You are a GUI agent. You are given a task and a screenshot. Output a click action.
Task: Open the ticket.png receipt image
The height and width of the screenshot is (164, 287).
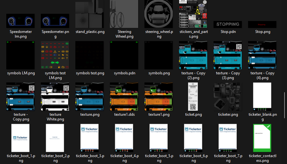coord(193,97)
